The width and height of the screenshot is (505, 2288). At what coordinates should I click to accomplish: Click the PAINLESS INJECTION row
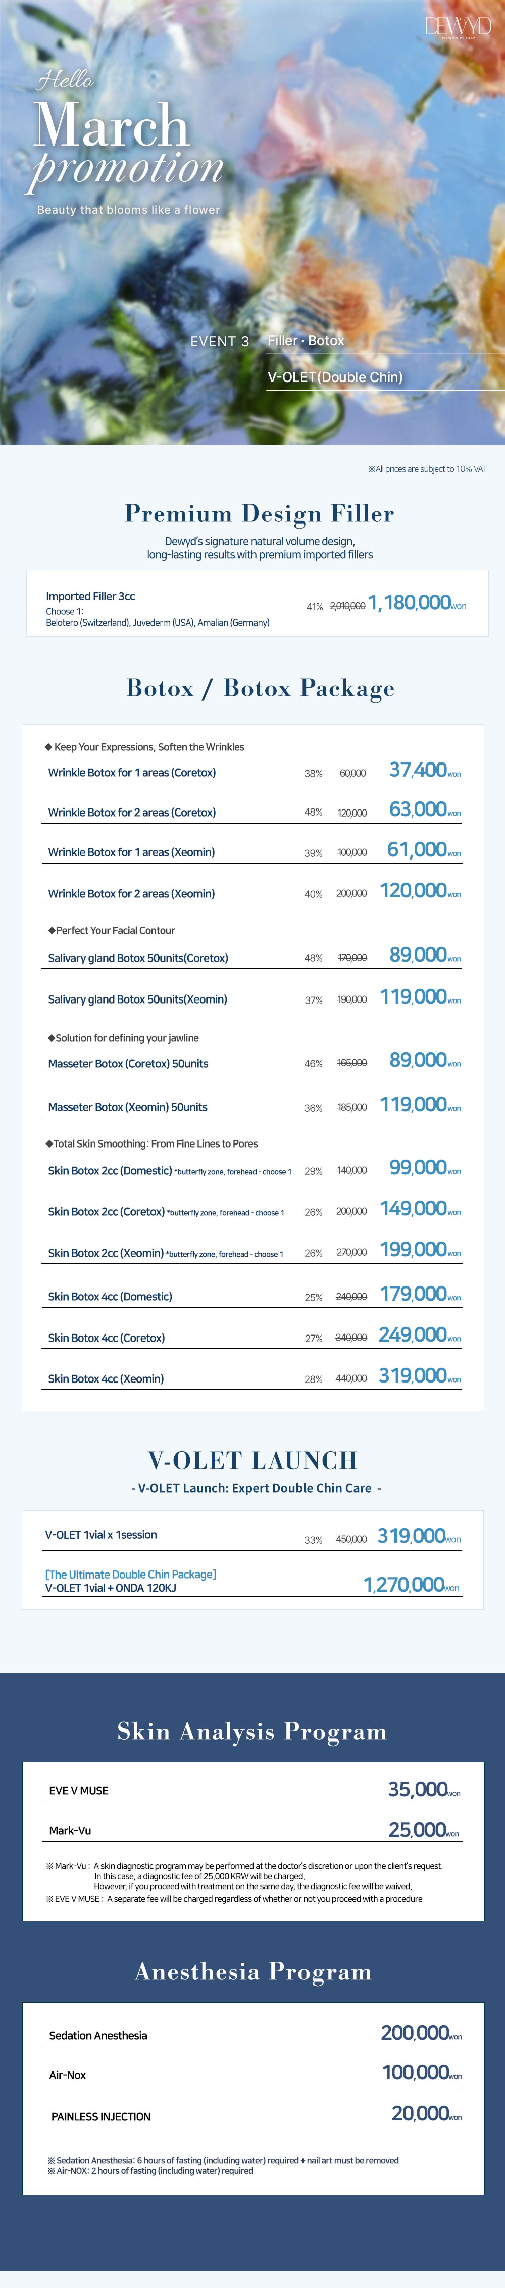[x=101, y=2117]
